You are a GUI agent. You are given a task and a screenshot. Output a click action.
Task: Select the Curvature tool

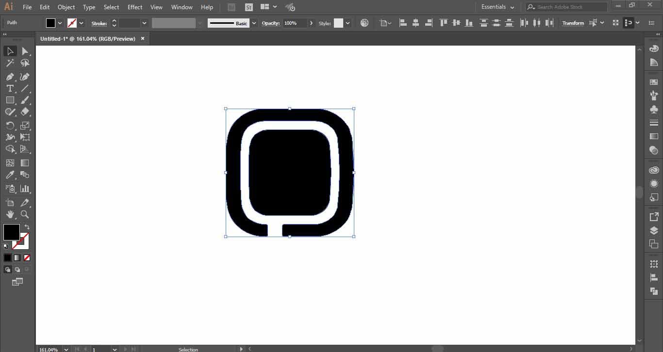click(25, 77)
